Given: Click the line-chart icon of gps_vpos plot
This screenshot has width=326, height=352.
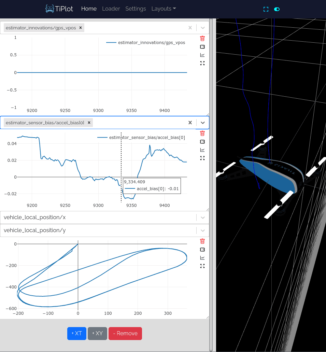Looking at the screenshot, I should coord(202,55).
